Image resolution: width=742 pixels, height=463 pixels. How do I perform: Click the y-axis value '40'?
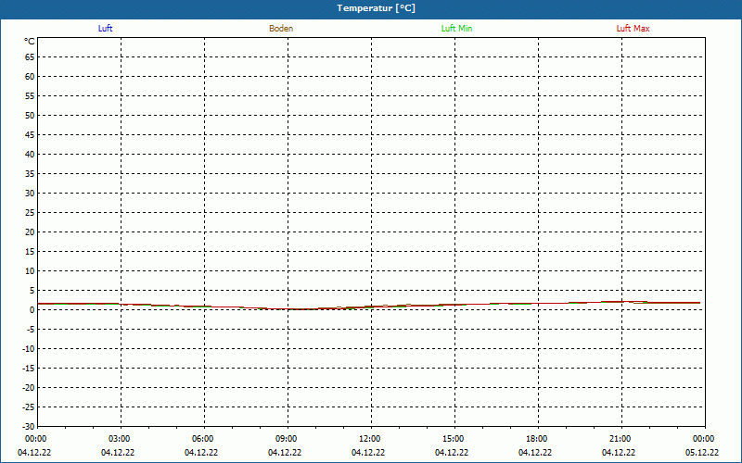pyautogui.click(x=30, y=155)
